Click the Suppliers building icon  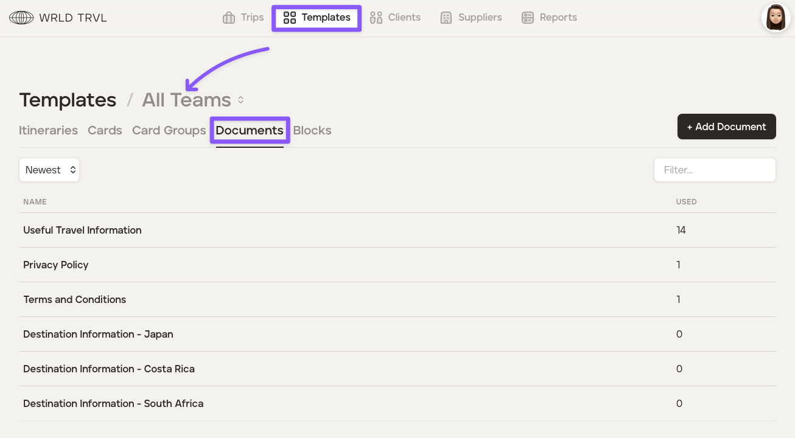click(x=446, y=18)
